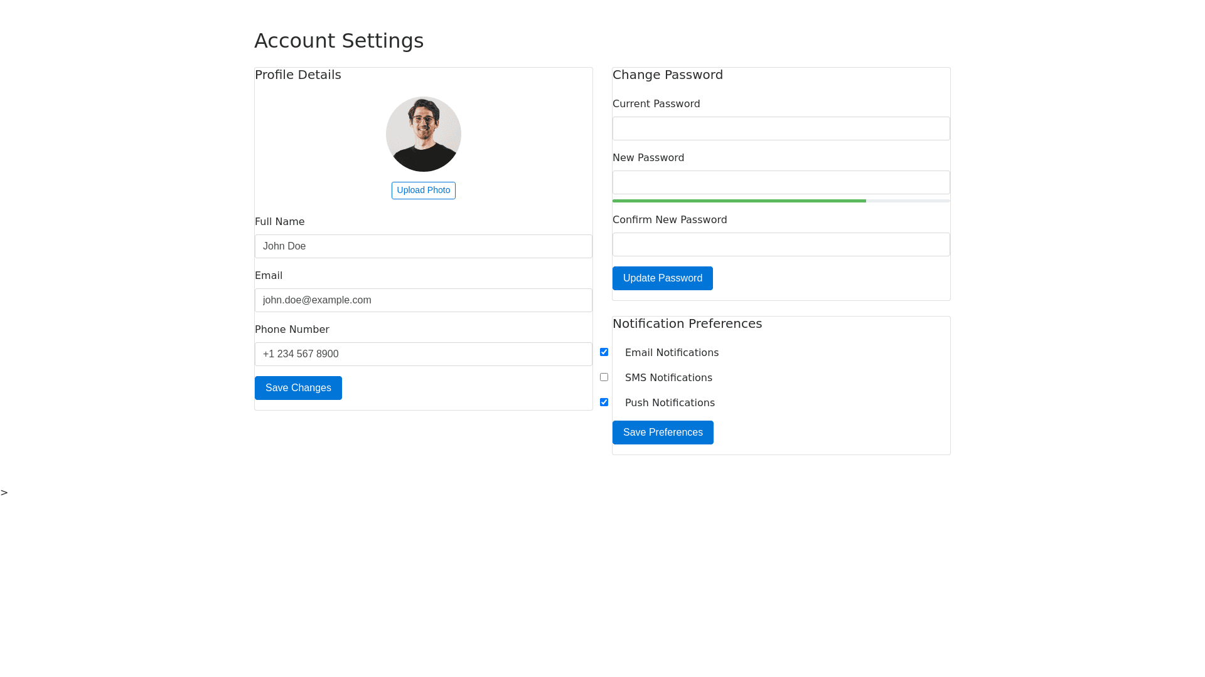This screenshot has height=677, width=1205.
Task: Click the password strength progress bar
Action: pos(781,201)
